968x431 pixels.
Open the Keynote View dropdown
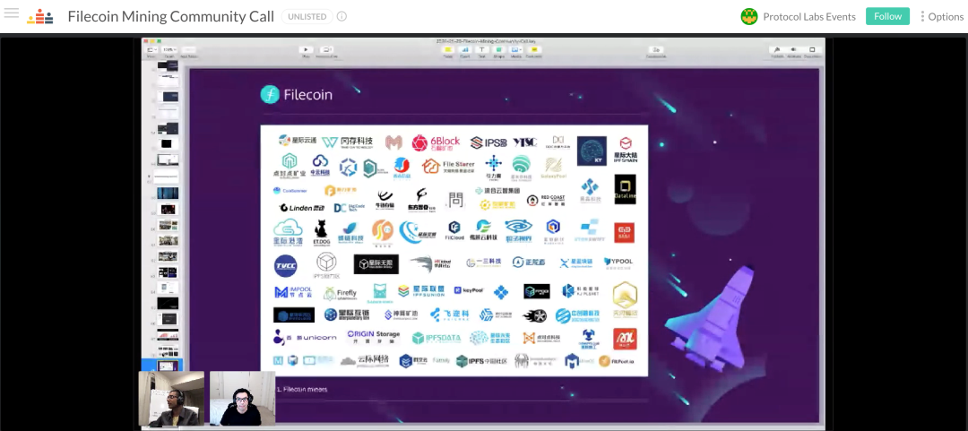click(151, 51)
